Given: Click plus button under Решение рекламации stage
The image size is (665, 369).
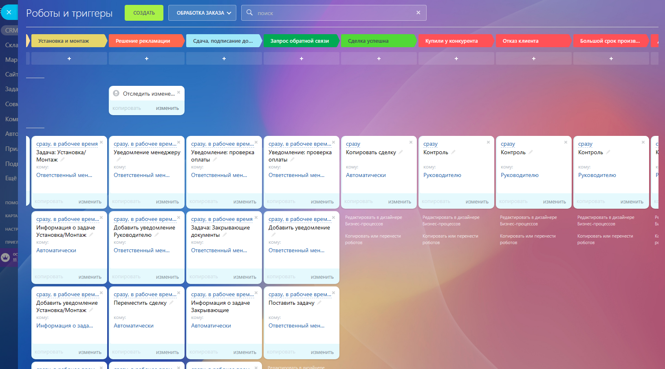Looking at the screenshot, I should pyautogui.click(x=147, y=59).
